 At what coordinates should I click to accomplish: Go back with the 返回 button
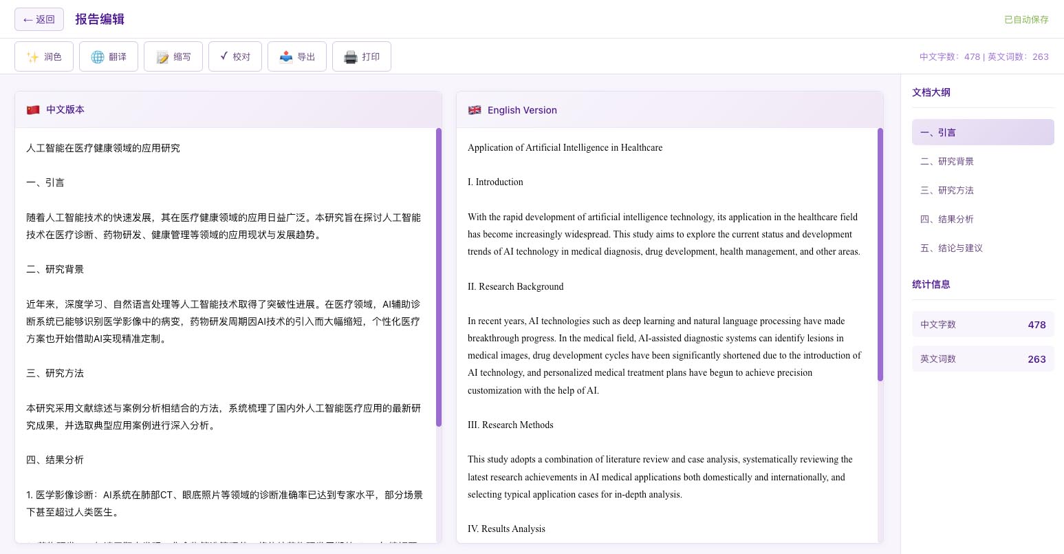click(39, 19)
